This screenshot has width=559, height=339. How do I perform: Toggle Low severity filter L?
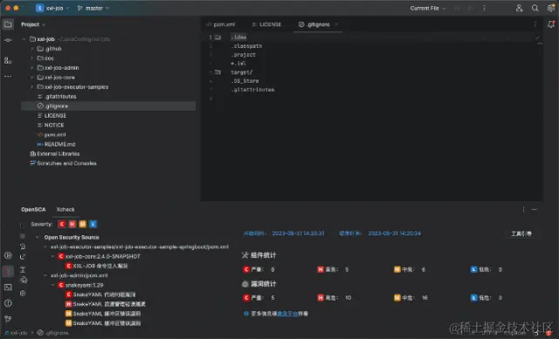tap(93, 224)
